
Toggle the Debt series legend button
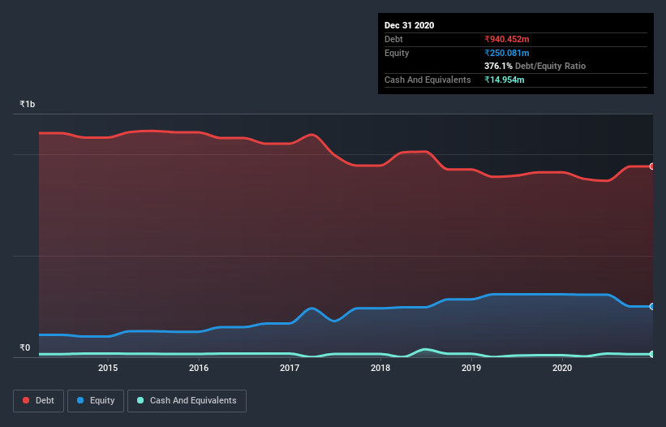coord(39,401)
